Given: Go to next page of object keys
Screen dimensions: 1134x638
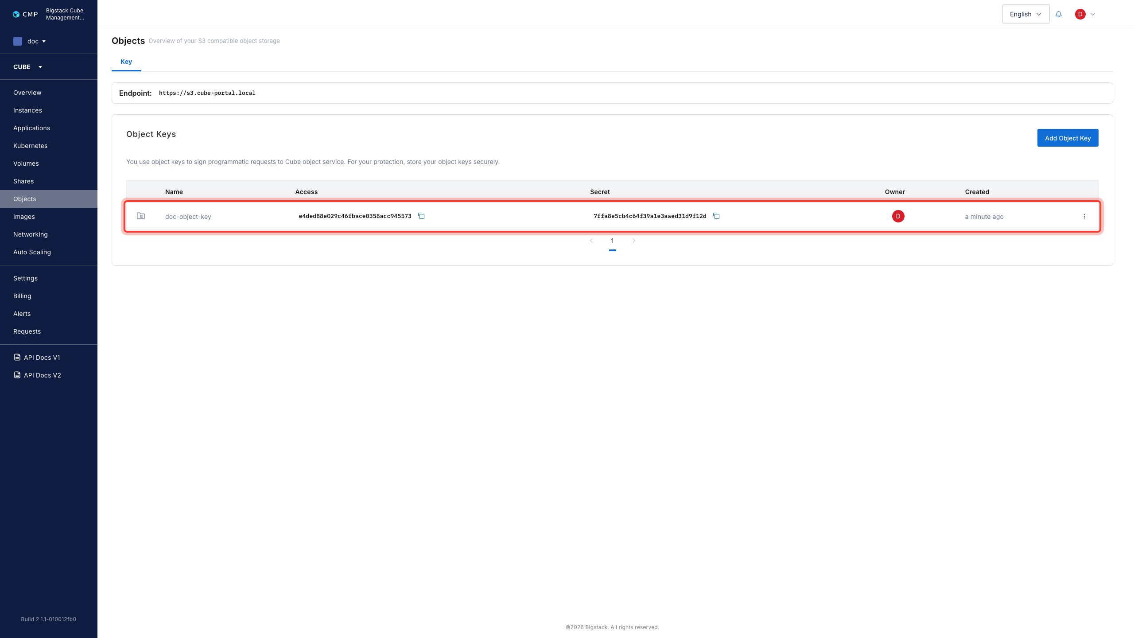Looking at the screenshot, I should pos(634,241).
